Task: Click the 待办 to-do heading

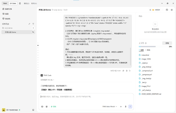Action: (141, 16)
